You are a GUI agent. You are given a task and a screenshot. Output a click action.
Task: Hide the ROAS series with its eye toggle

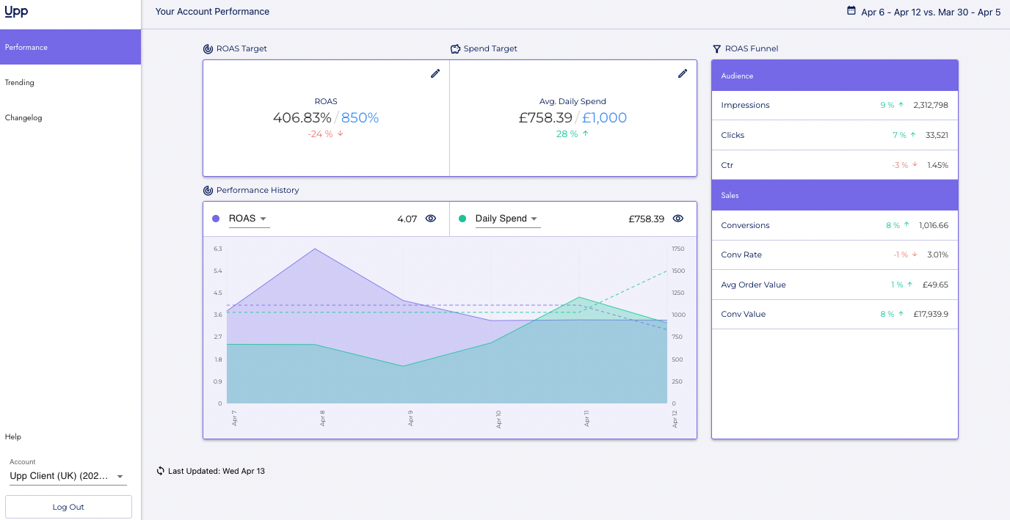coord(431,218)
